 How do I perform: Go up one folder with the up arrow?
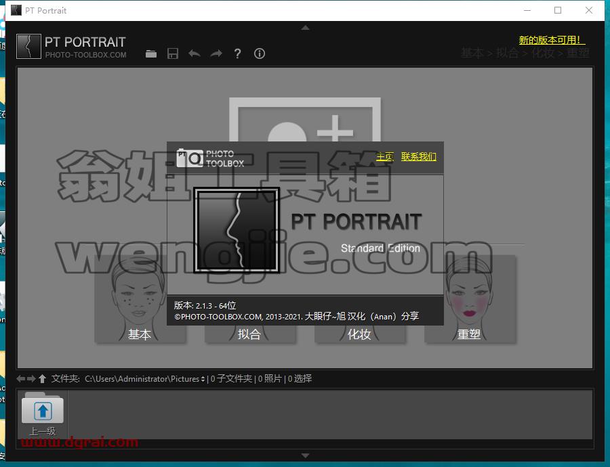pyautogui.click(x=42, y=378)
